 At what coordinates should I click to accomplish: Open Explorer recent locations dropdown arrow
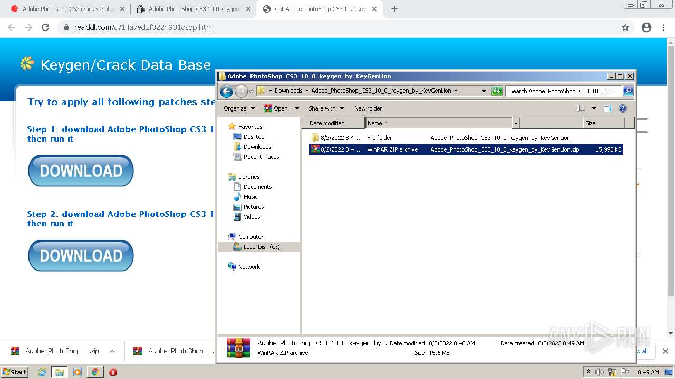(252, 91)
